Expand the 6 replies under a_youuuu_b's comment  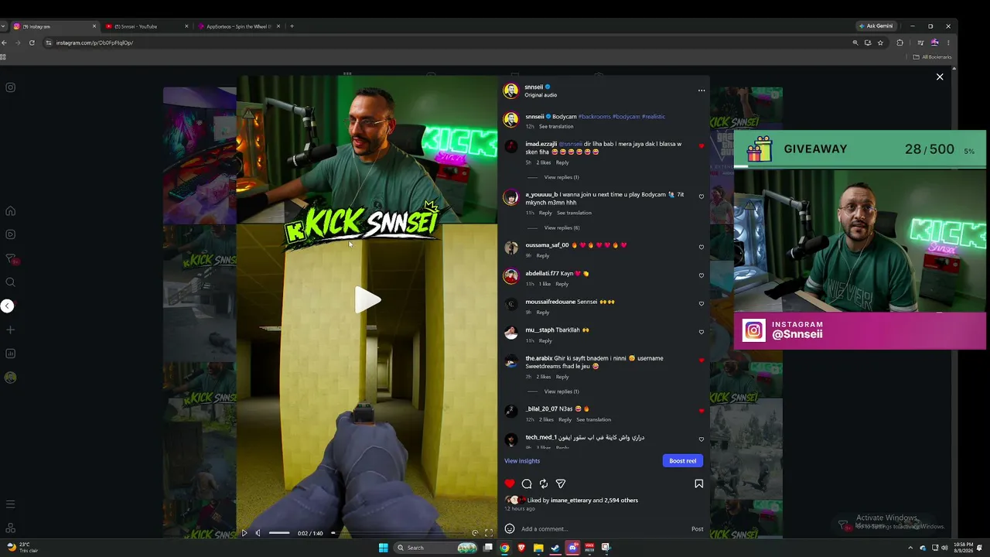(562, 227)
